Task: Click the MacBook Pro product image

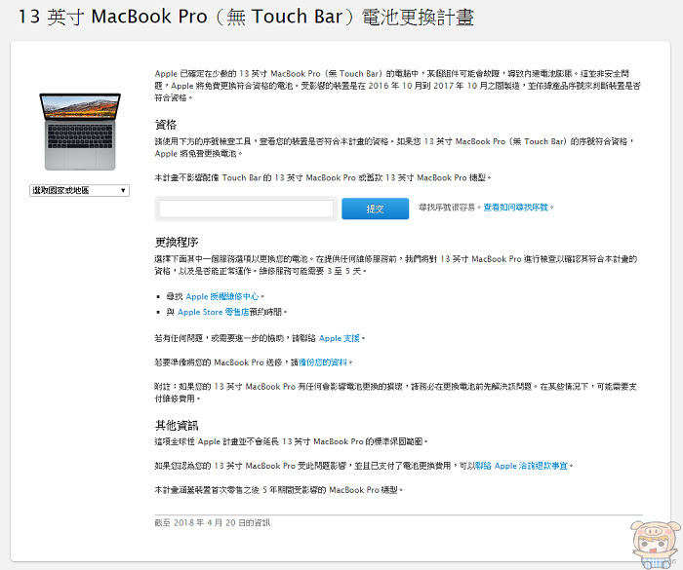Action: pos(80,132)
